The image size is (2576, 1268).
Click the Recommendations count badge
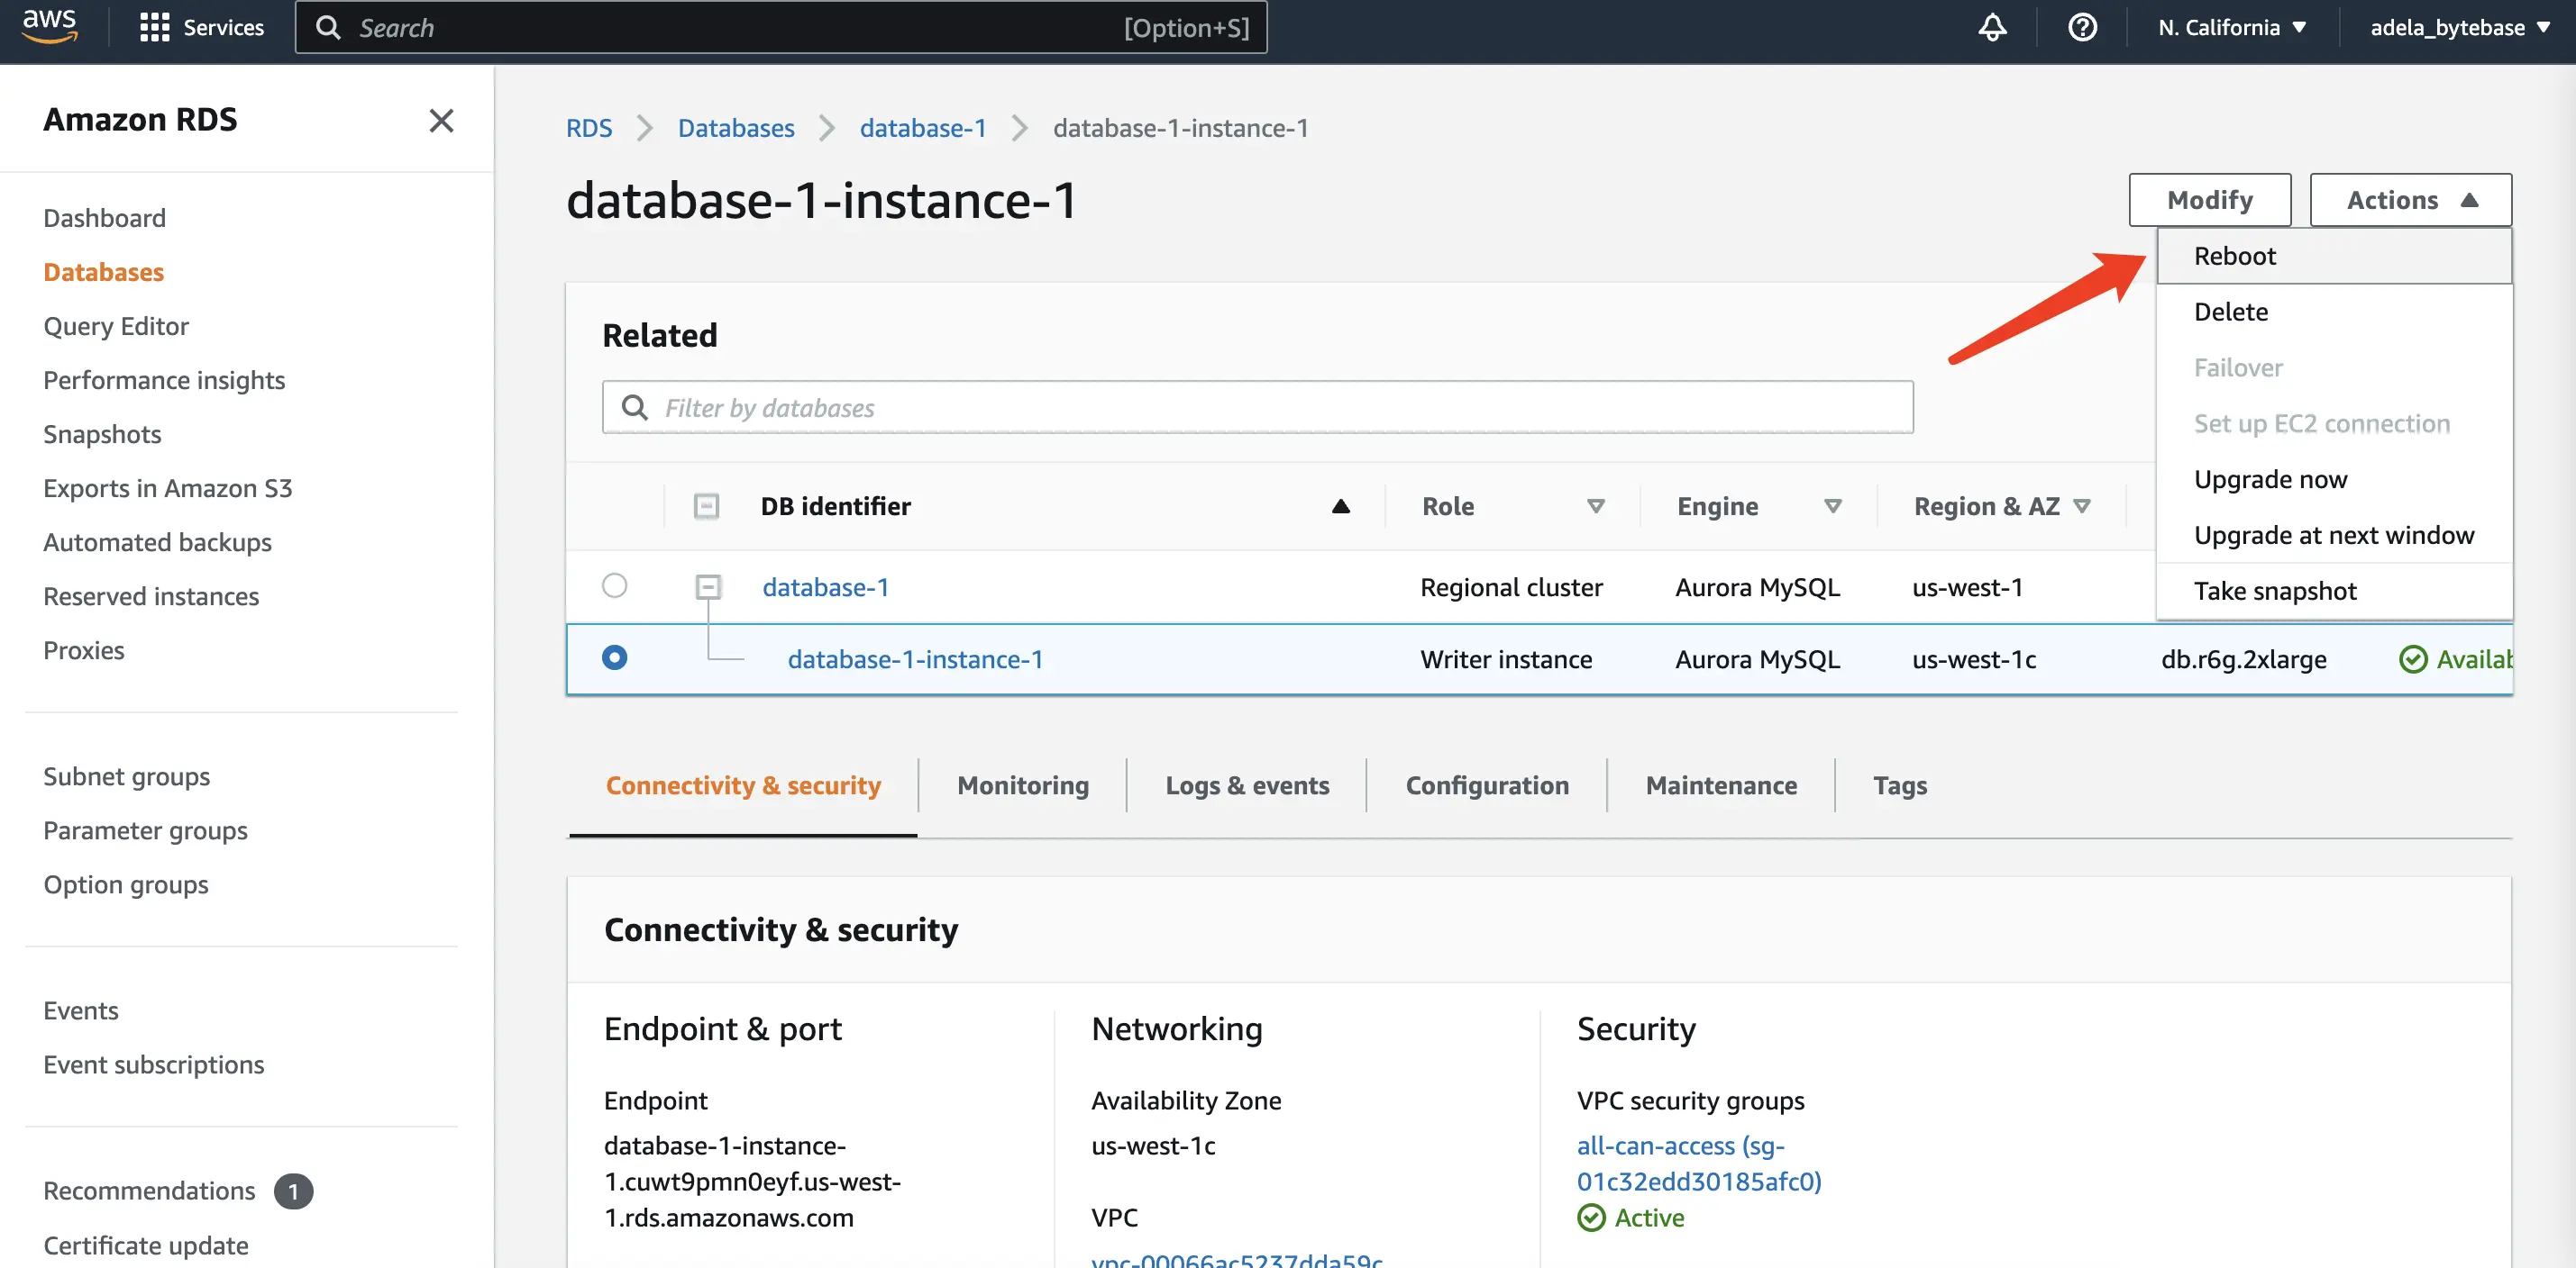293,1191
